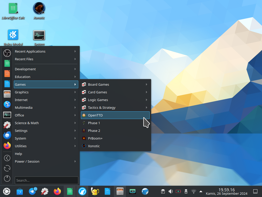Expand Board Games submenu
This screenshot has width=262, height=197.
pos(115,84)
